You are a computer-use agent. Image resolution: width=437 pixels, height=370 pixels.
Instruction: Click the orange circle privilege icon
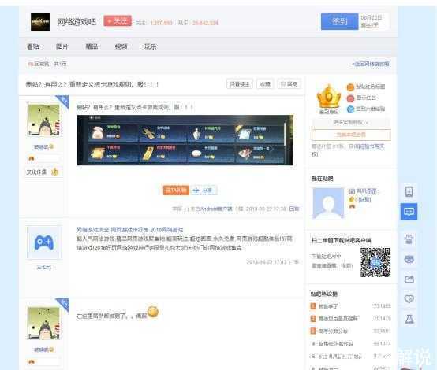[x=350, y=87]
